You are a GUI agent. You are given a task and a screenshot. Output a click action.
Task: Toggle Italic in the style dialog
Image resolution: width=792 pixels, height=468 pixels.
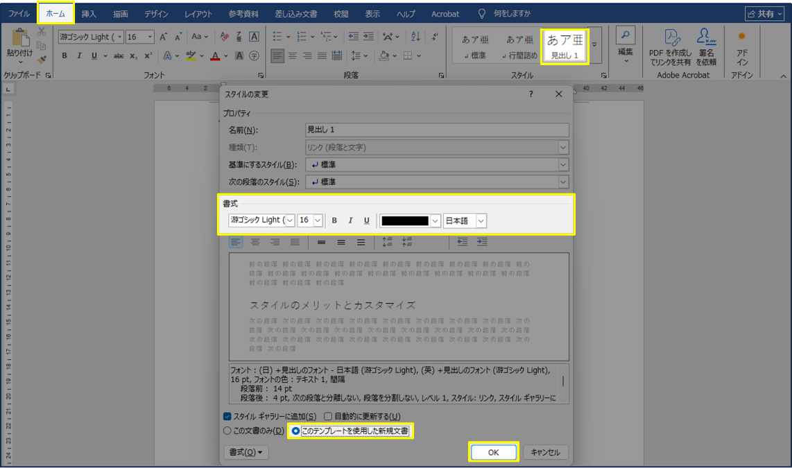[x=350, y=220]
